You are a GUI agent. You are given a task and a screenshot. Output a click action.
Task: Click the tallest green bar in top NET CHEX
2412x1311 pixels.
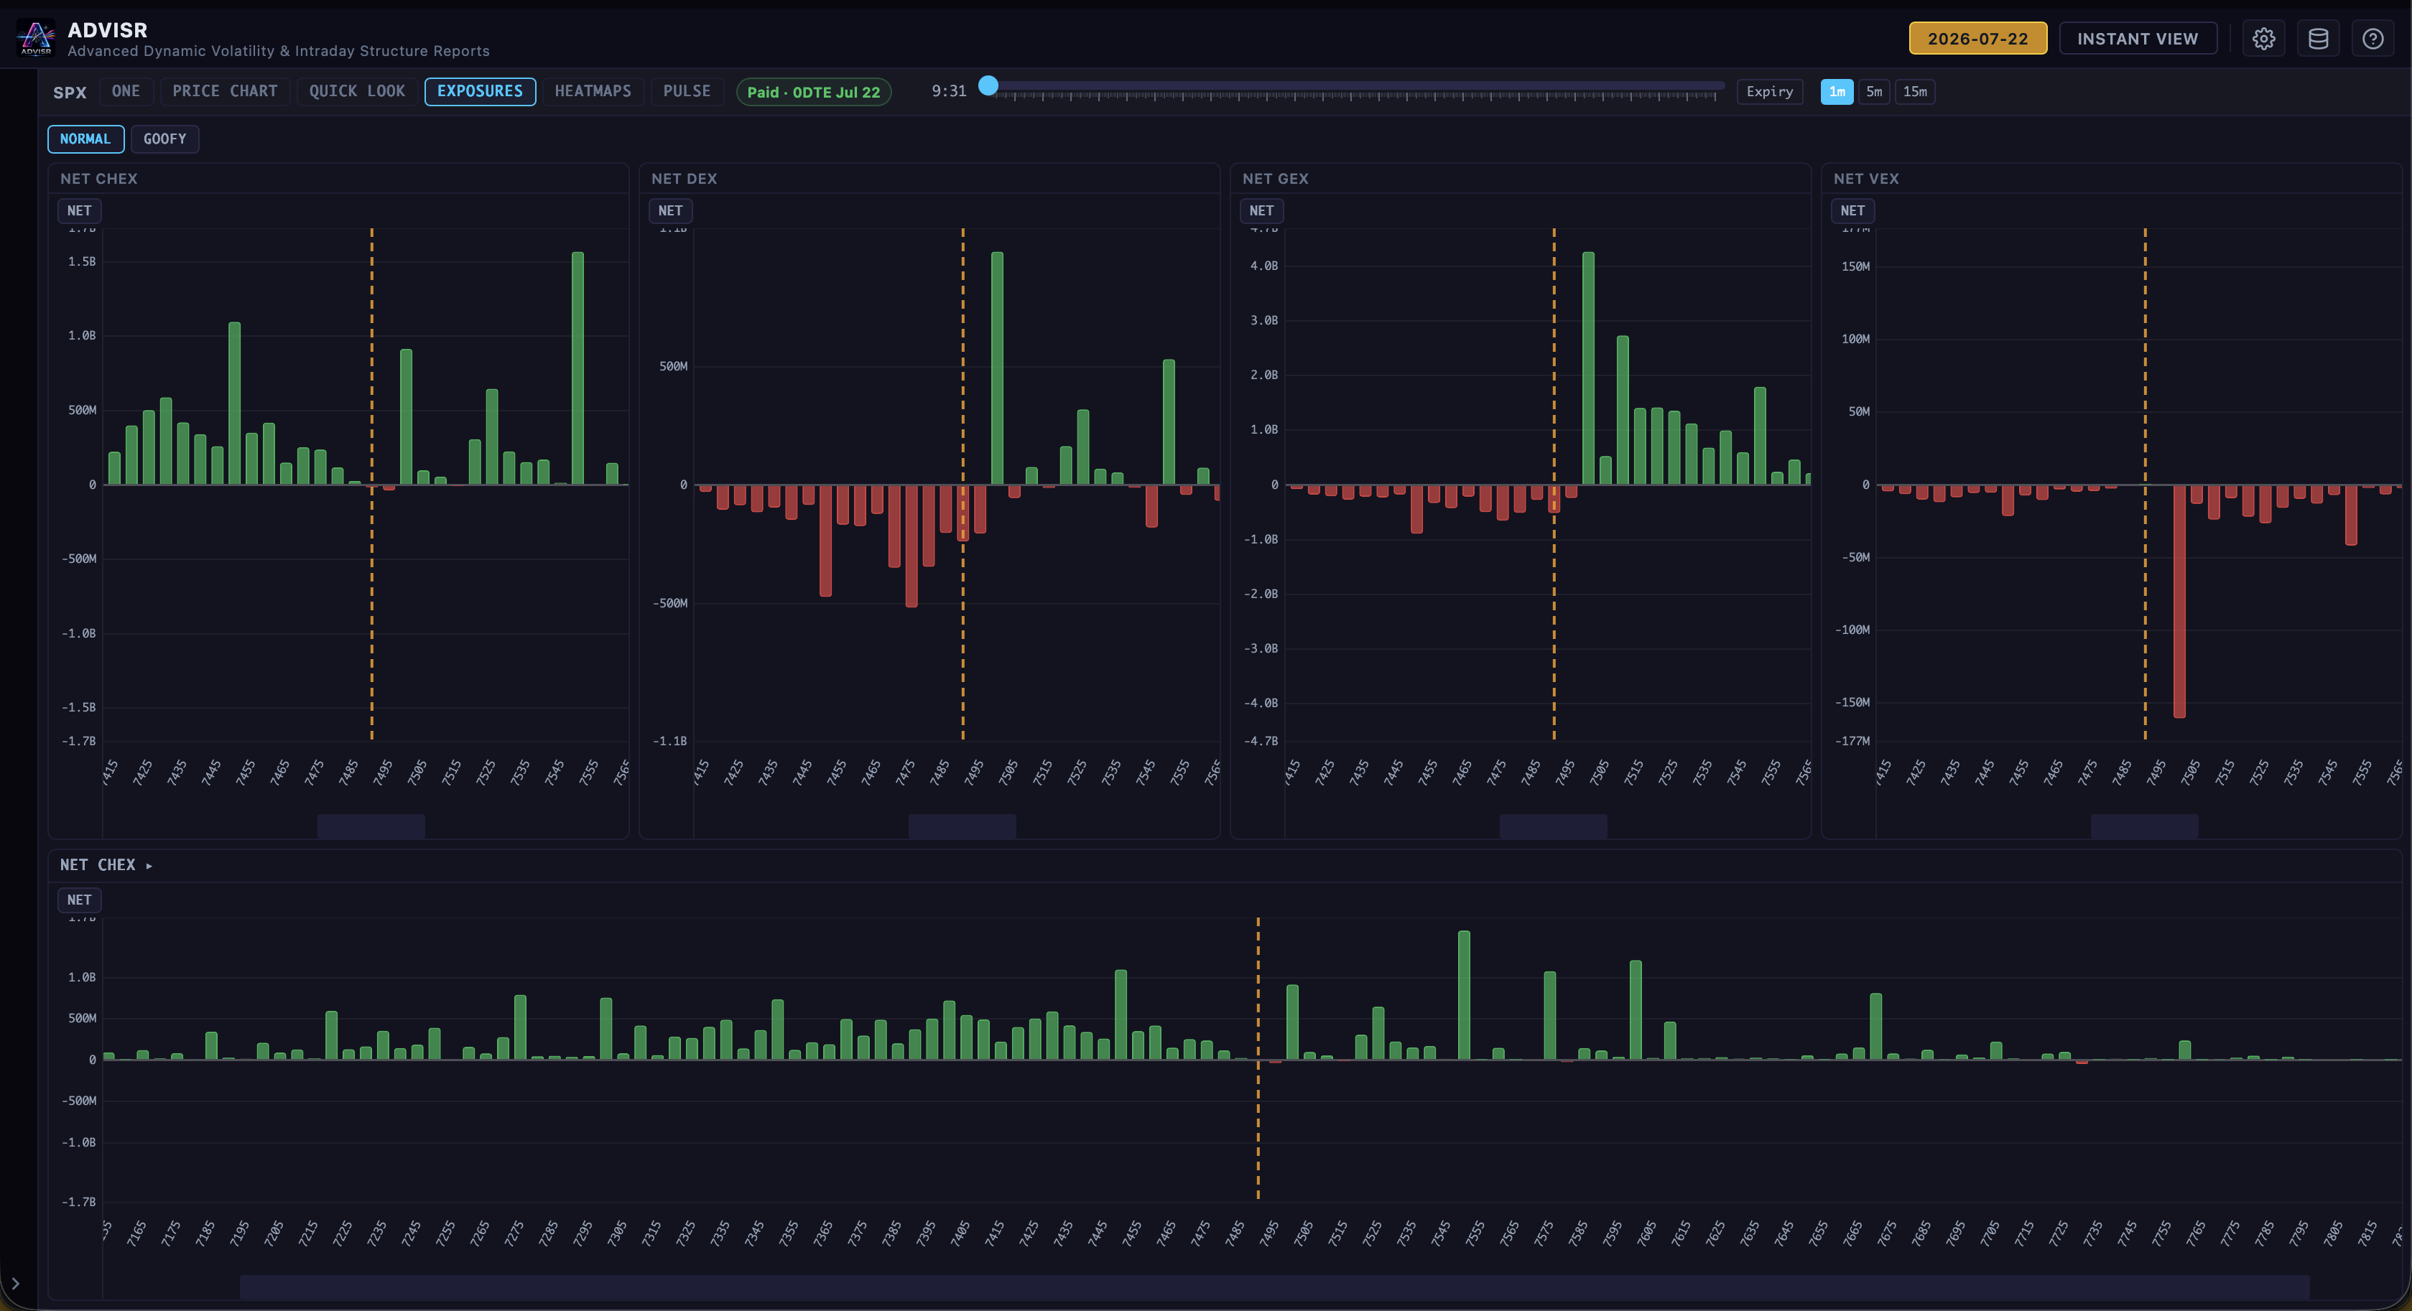(578, 369)
